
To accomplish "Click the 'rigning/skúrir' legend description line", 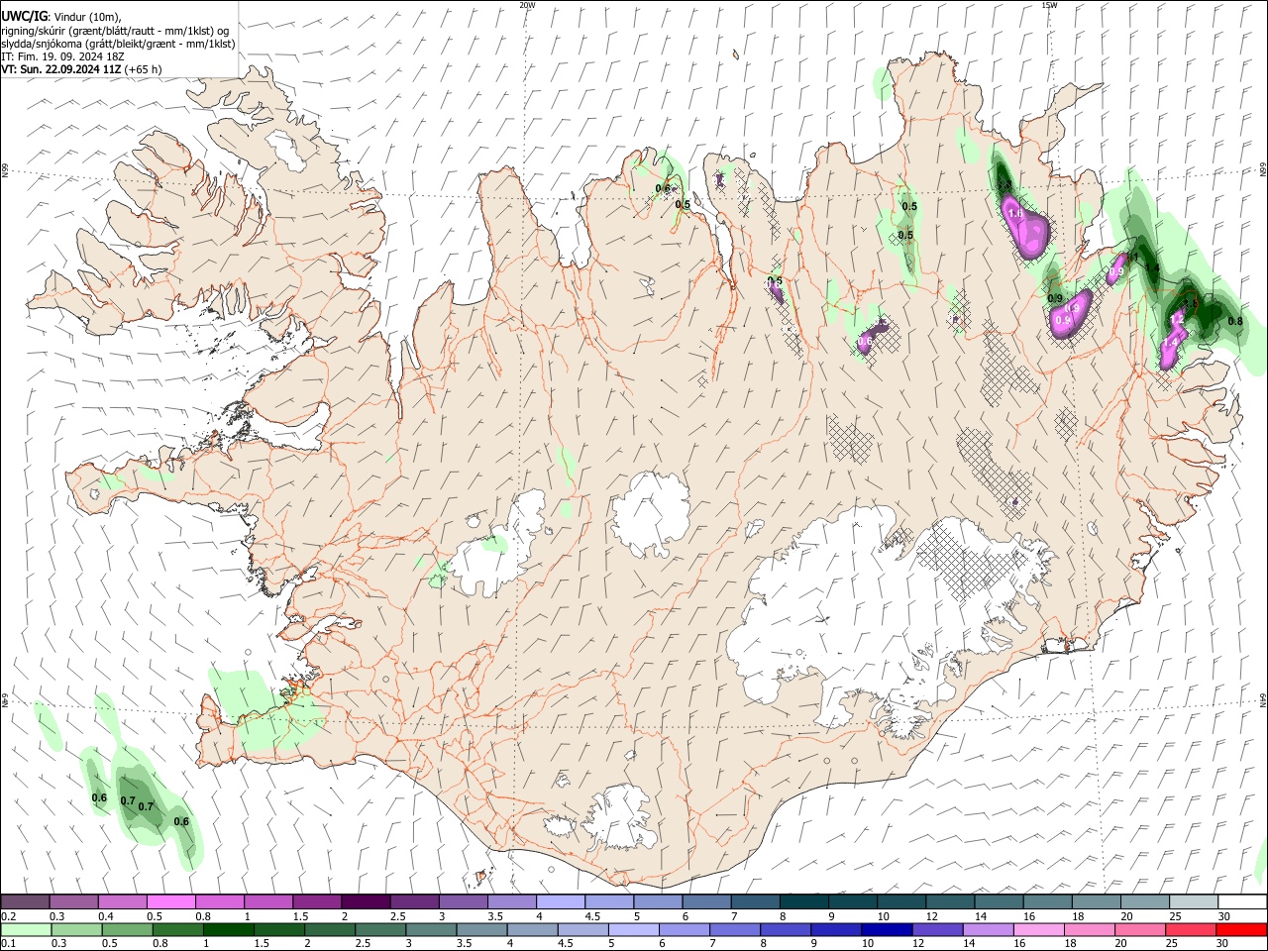I will 115,31.
